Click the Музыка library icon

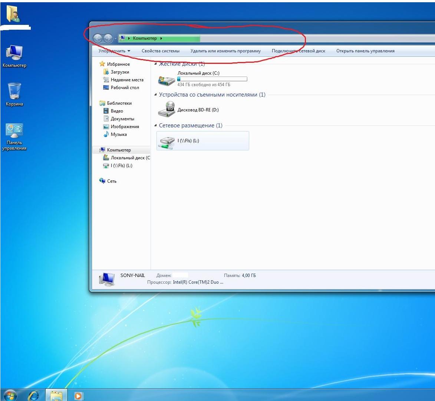tap(106, 134)
